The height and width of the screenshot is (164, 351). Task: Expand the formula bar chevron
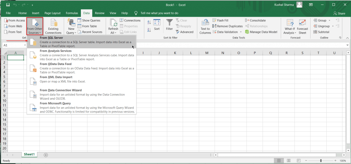(x=348, y=45)
